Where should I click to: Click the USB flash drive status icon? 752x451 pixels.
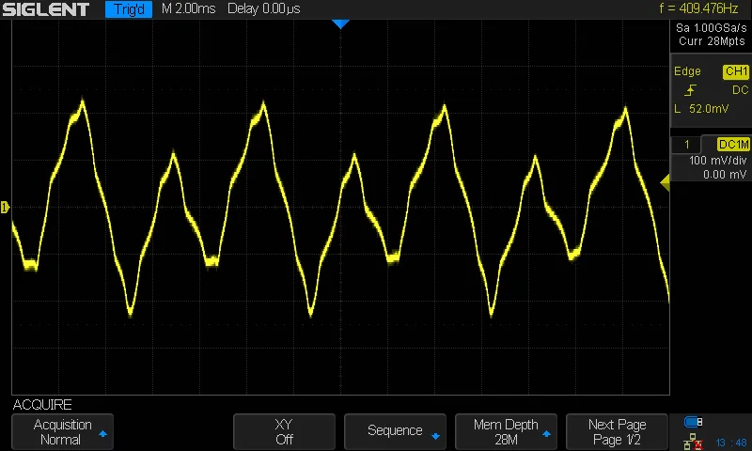coord(693,422)
